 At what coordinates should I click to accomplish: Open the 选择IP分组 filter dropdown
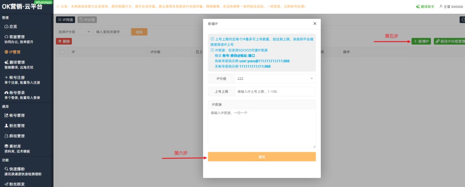74,32
